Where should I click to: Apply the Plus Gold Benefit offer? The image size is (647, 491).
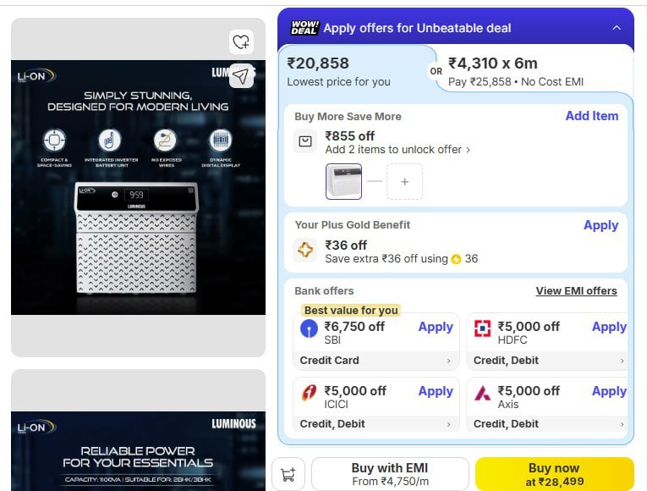(x=600, y=225)
